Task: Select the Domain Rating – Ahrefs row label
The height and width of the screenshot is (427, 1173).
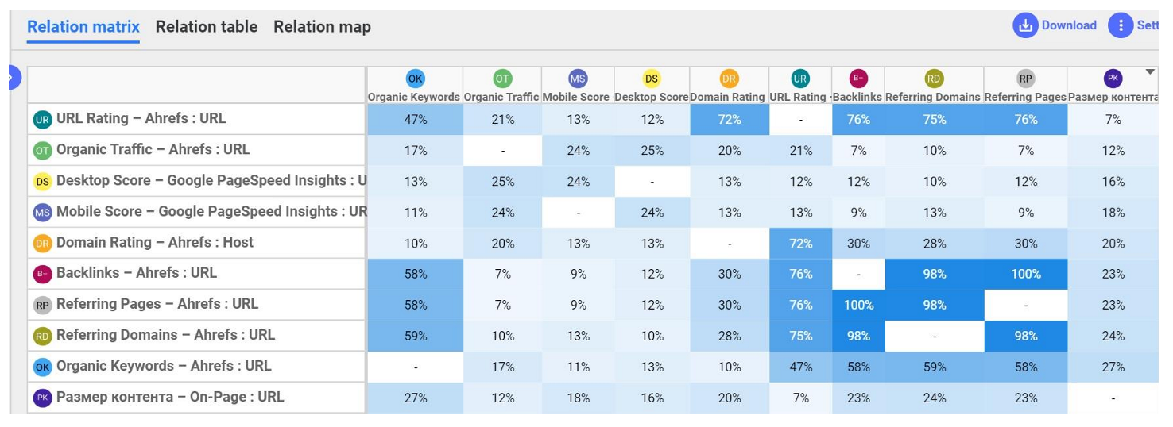Action: pyautogui.click(x=155, y=242)
